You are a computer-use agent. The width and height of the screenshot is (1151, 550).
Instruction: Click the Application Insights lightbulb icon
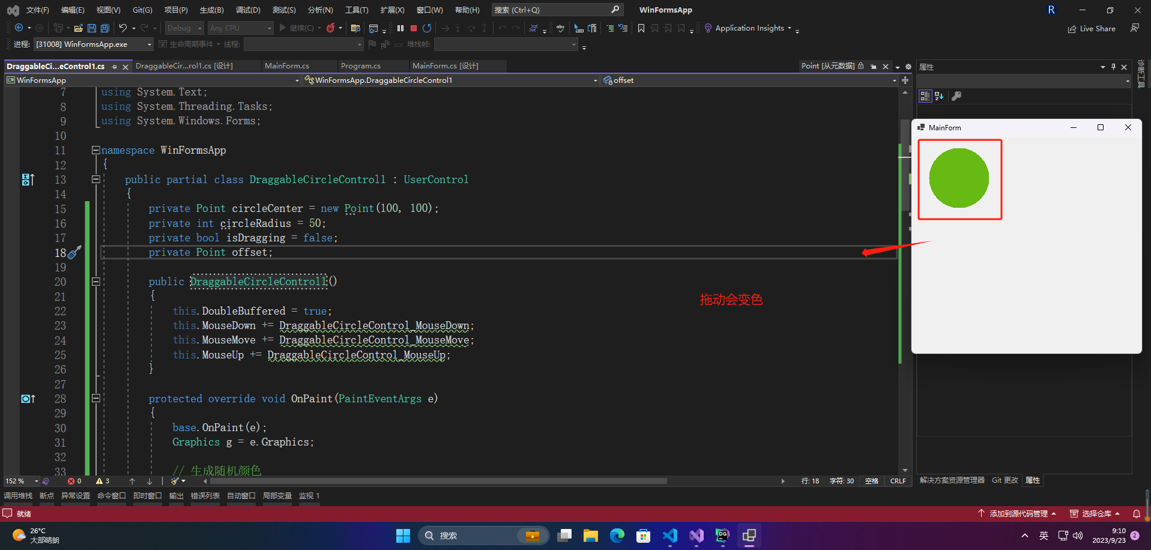708,28
